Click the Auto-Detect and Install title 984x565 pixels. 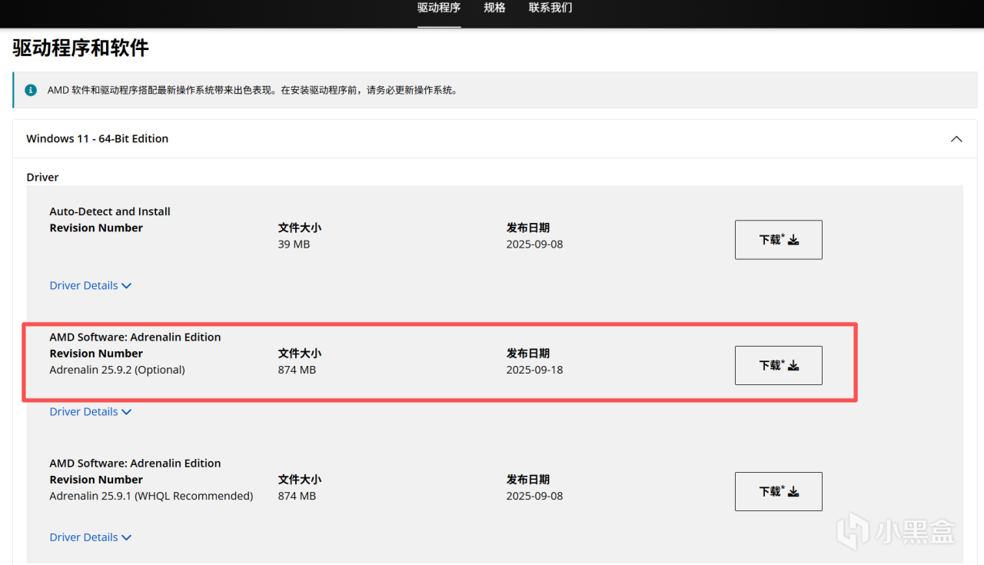(110, 211)
